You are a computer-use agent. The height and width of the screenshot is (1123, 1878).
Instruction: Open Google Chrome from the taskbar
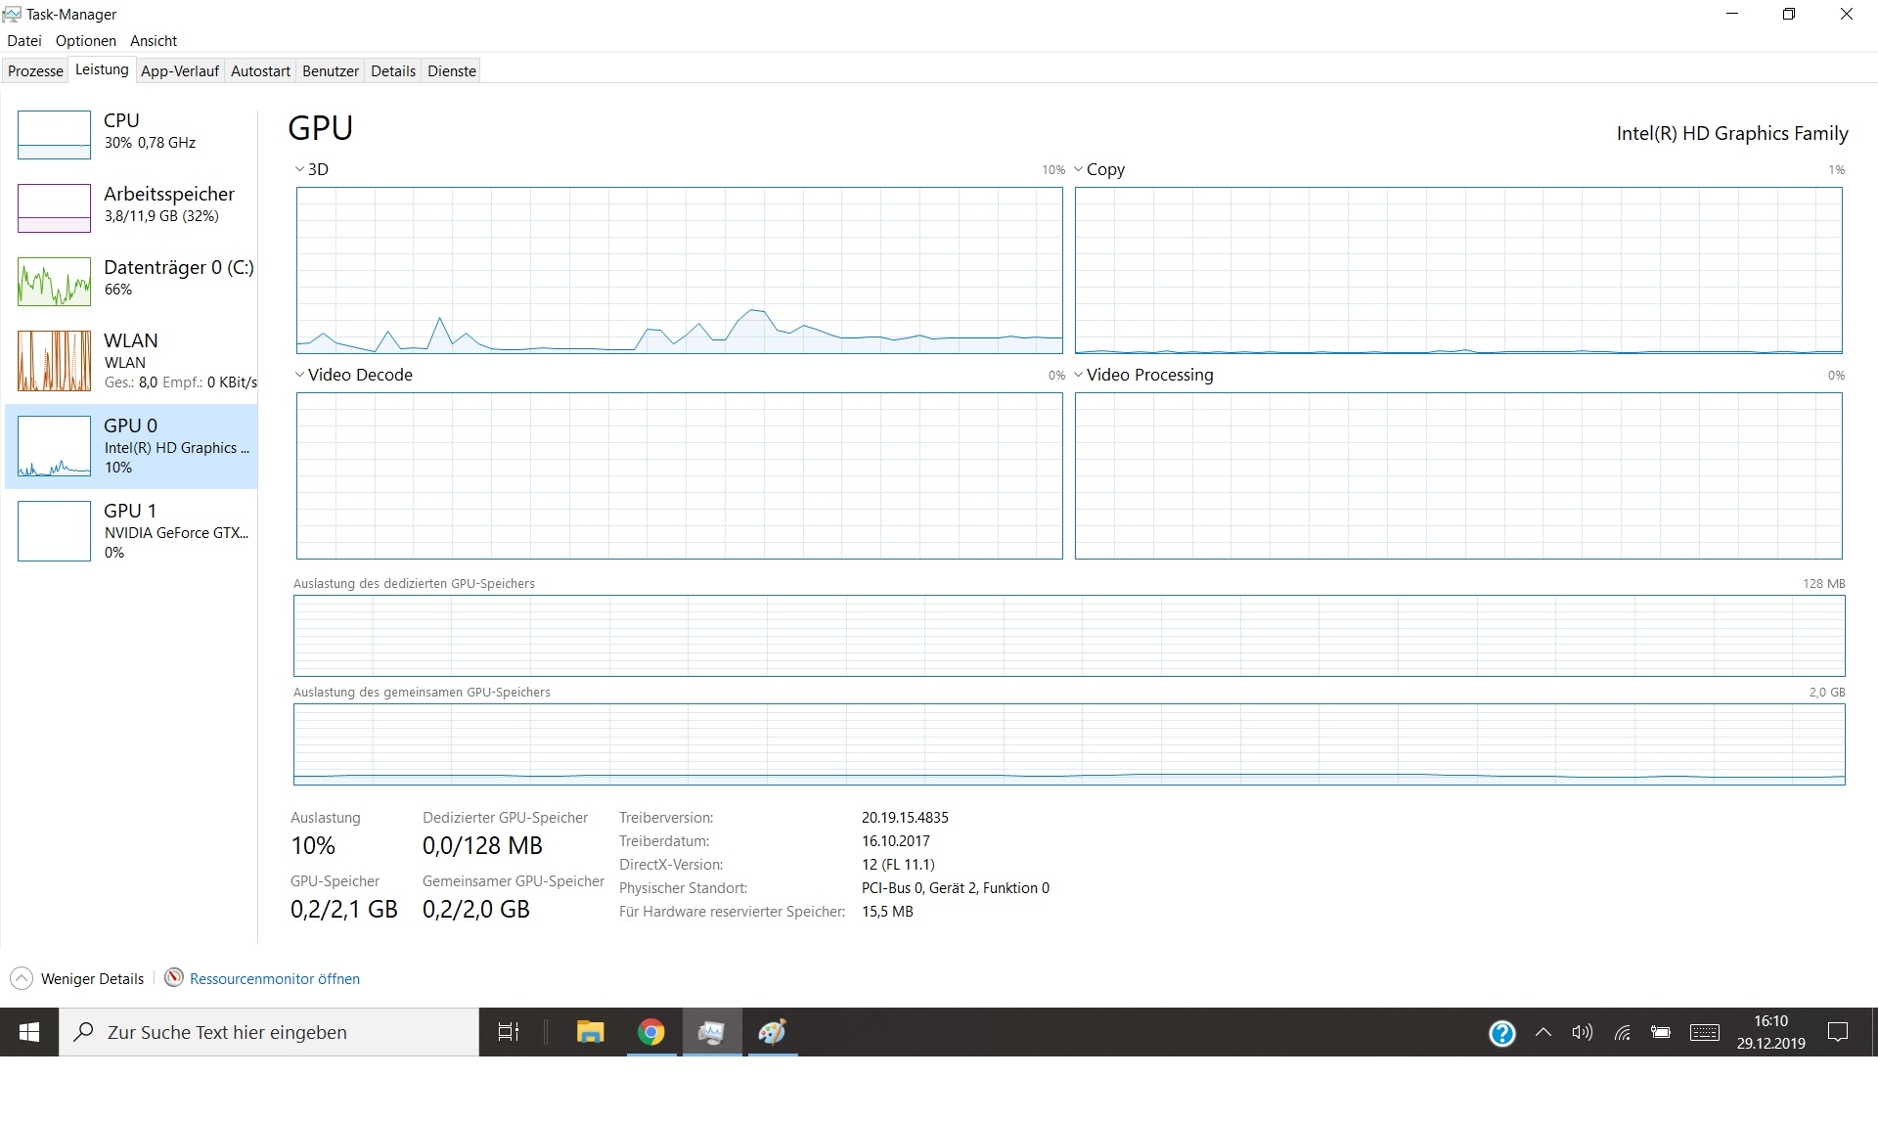tap(650, 1032)
